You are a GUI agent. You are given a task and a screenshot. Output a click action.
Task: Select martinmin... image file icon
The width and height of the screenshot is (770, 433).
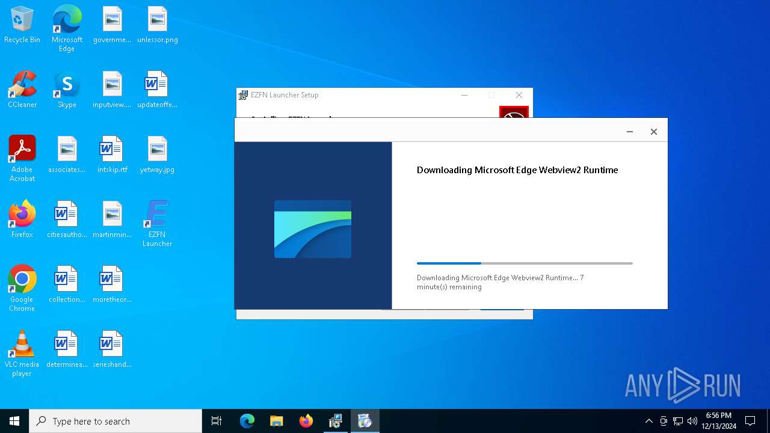[x=112, y=220]
